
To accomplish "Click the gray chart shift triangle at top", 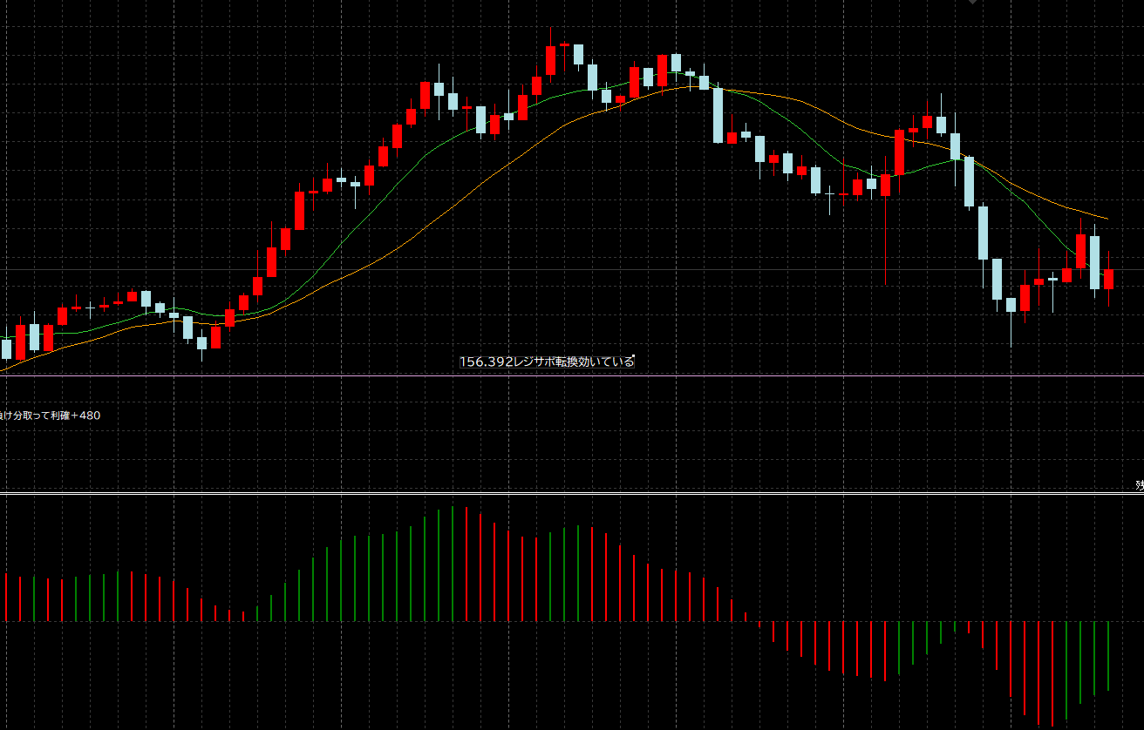I will pyautogui.click(x=973, y=3).
